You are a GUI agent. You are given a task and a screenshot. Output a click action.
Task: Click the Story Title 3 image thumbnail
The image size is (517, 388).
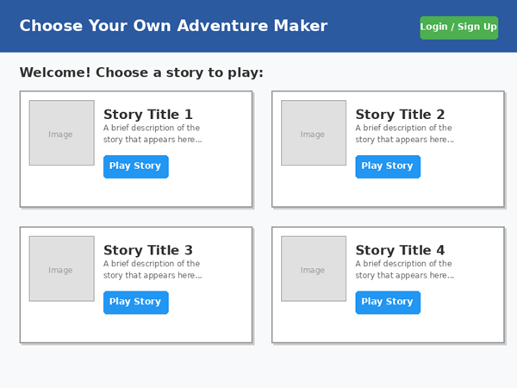point(61,269)
